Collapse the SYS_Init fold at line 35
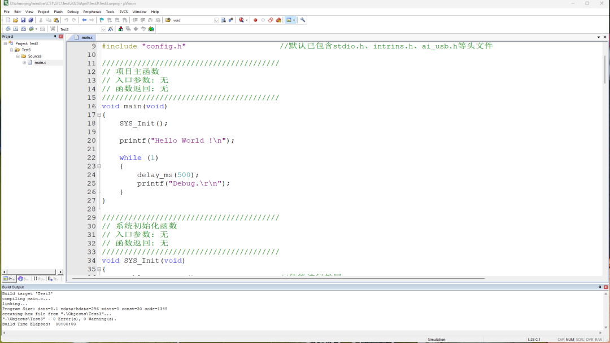This screenshot has height=343, width=610. 99,269
